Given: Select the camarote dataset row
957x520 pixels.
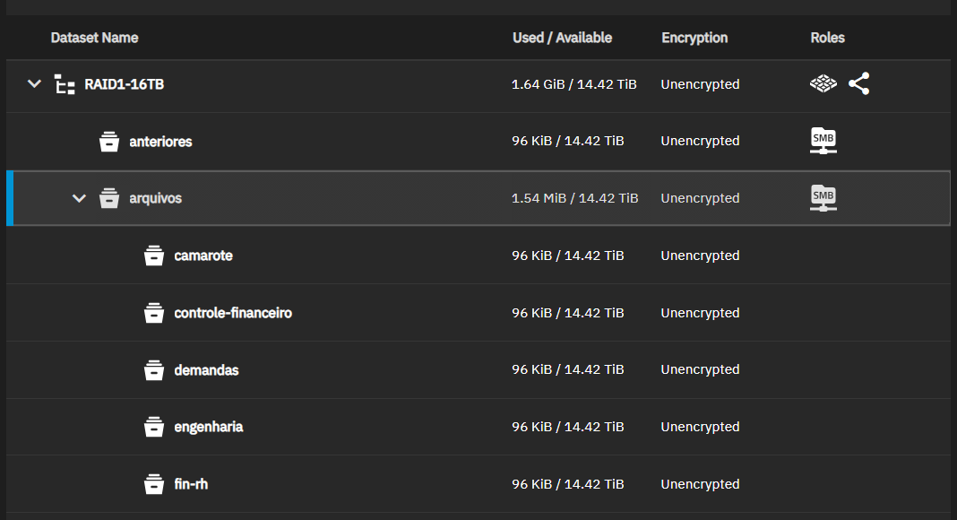Looking at the screenshot, I should point(478,256).
